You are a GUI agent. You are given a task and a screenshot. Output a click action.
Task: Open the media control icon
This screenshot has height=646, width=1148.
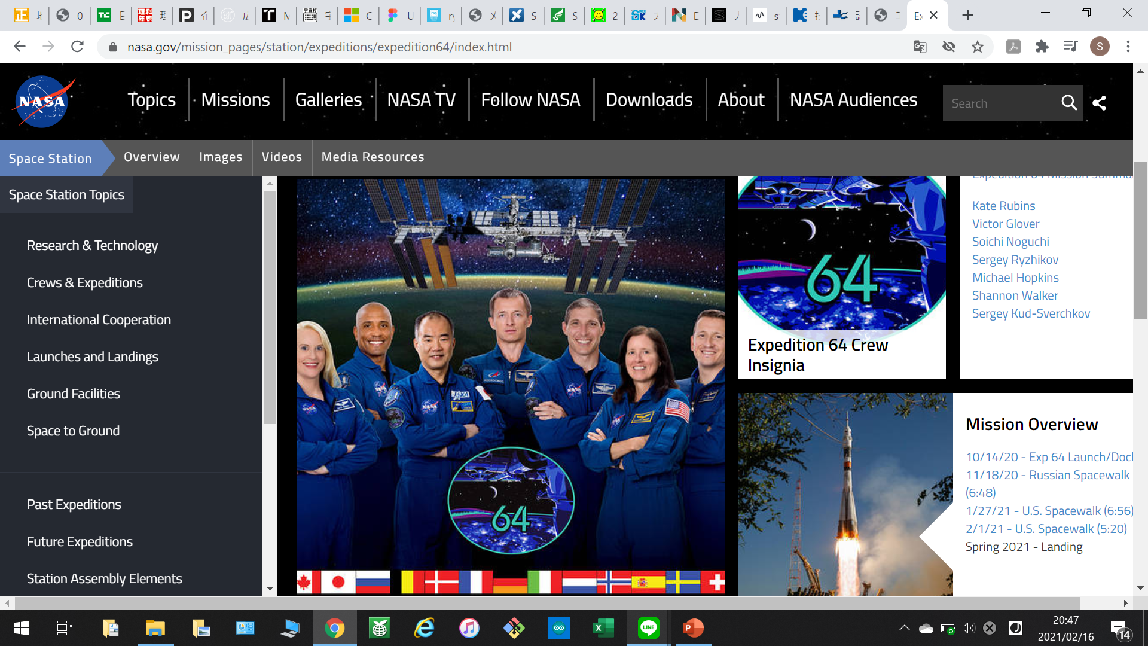1071,47
